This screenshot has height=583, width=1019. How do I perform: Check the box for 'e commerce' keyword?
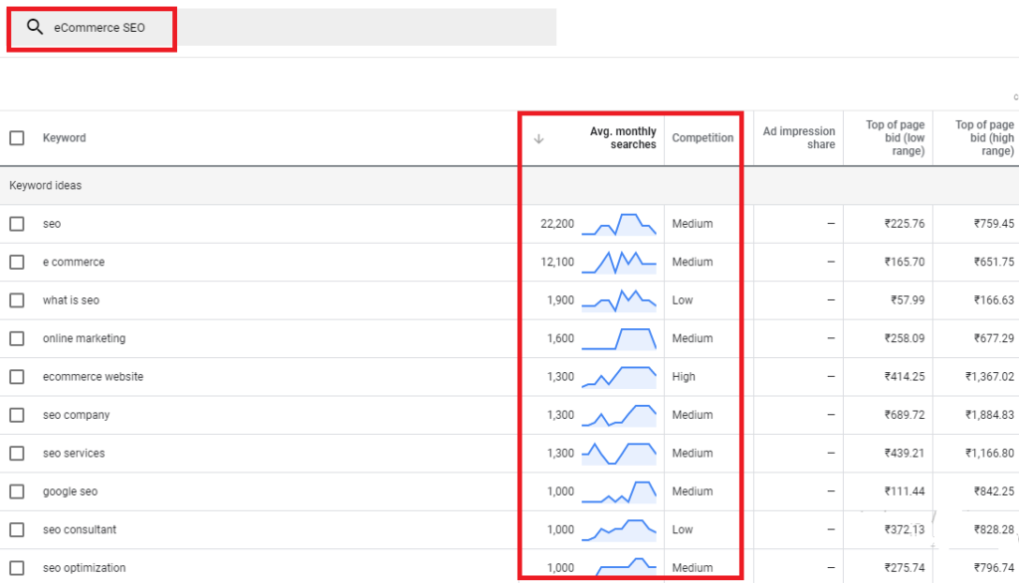17,262
